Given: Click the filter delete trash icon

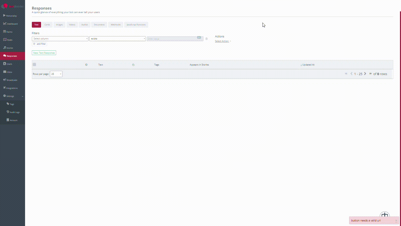Looking at the screenshot, I should point(207,39).
